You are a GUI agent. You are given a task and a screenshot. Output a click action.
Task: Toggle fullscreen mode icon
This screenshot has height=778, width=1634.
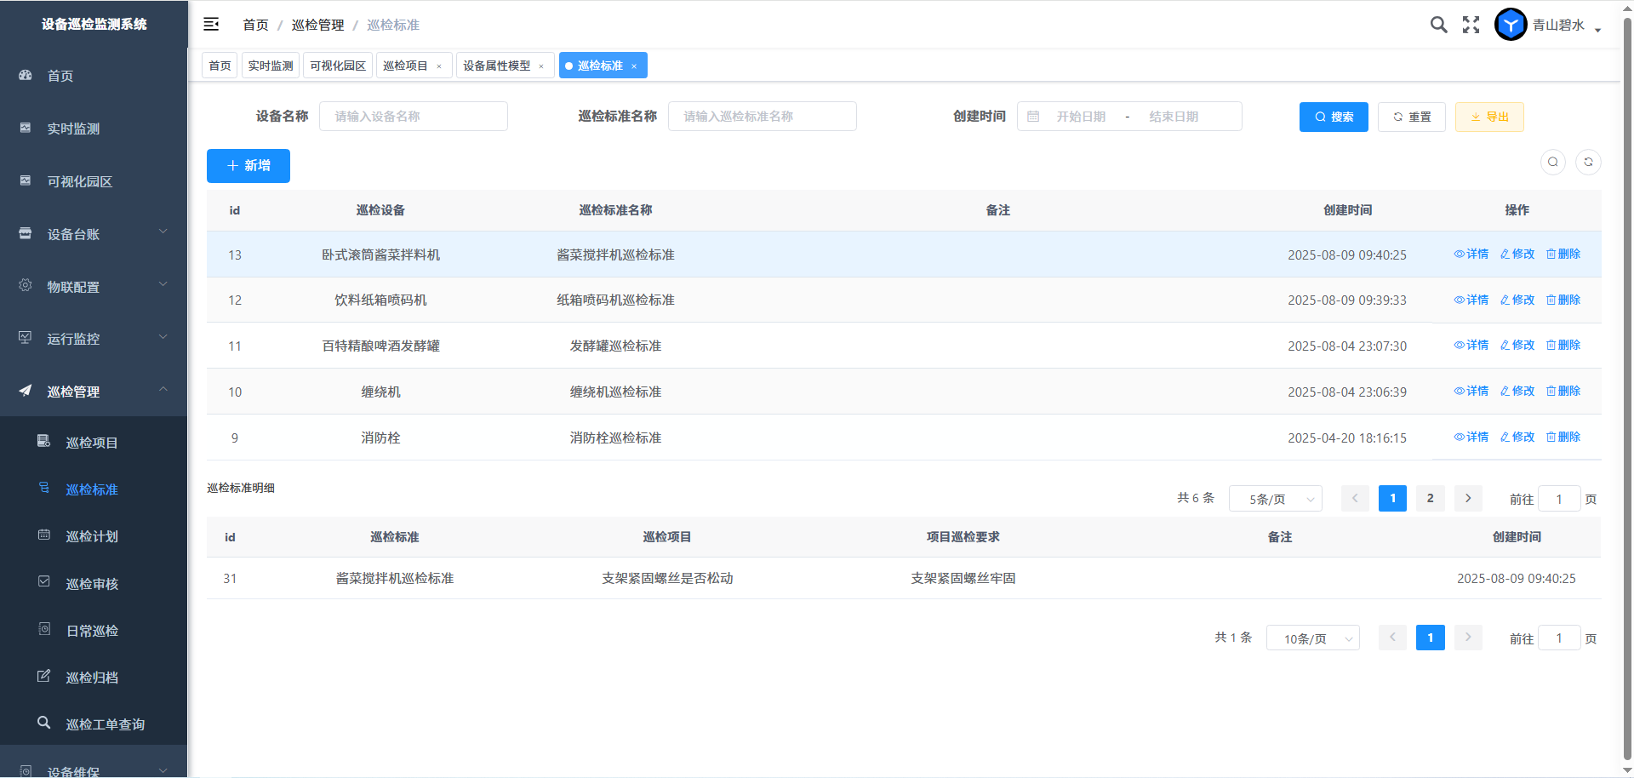point(1471,25)
